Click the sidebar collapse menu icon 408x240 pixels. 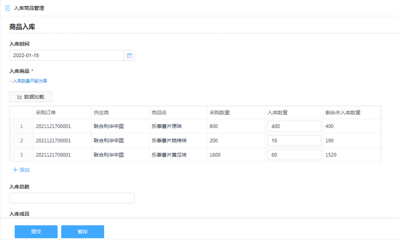[x=8, y=8]
